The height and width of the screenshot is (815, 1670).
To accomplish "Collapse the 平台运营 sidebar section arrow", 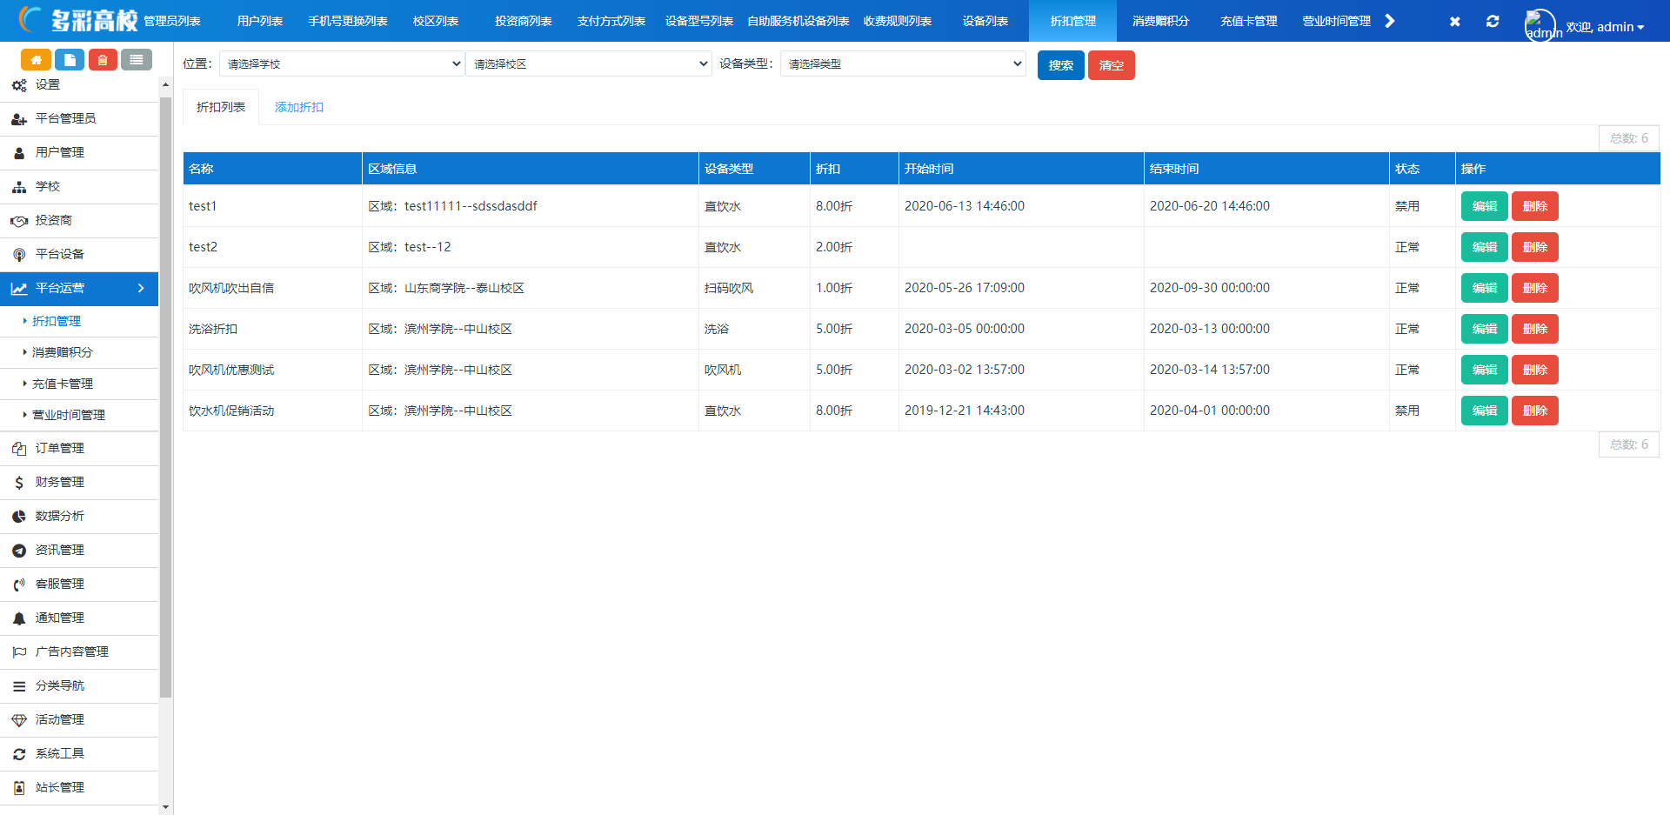I will [141, 288].
